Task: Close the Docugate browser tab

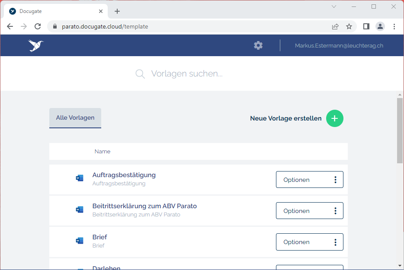Action: click(x=101, y=11)
